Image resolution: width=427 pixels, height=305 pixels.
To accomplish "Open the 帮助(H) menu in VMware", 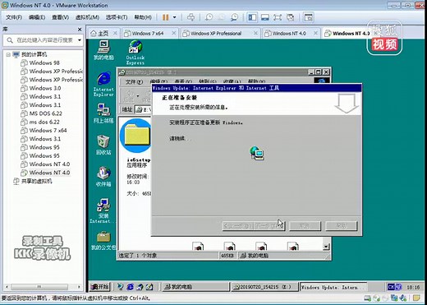I will [143, 17].
